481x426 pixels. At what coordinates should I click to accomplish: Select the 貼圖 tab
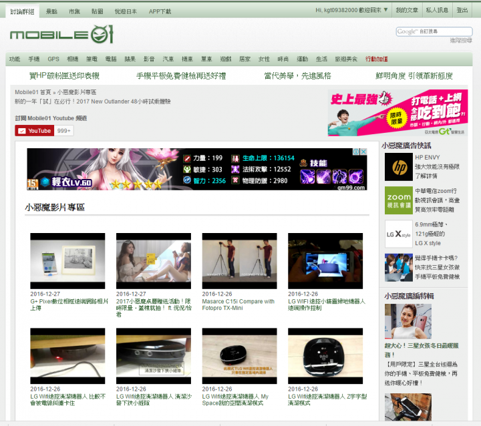click(98, 11)
